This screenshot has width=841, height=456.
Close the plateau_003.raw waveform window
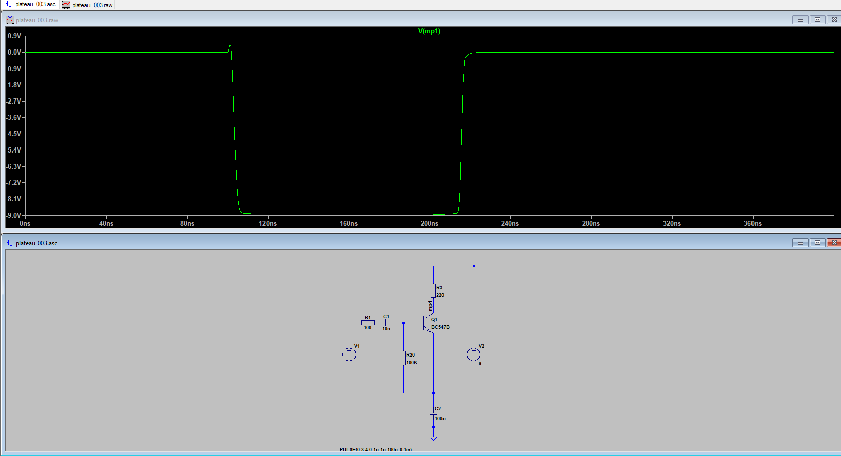(834, 20)
